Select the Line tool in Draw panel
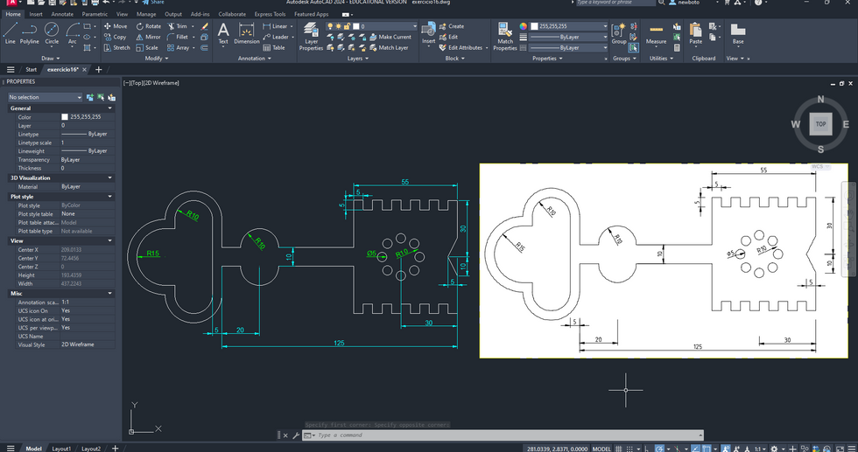Screen dimensions: 858x452 tap(10, 33)
